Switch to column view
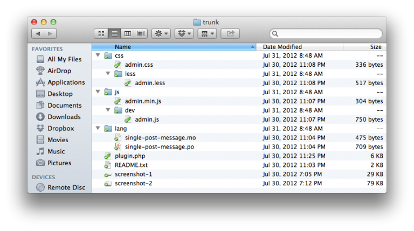 128,33
